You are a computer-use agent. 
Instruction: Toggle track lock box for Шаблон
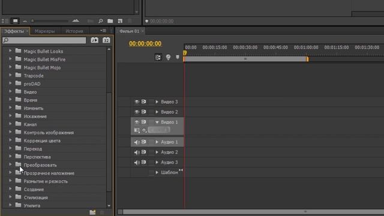tap(151, 172)
